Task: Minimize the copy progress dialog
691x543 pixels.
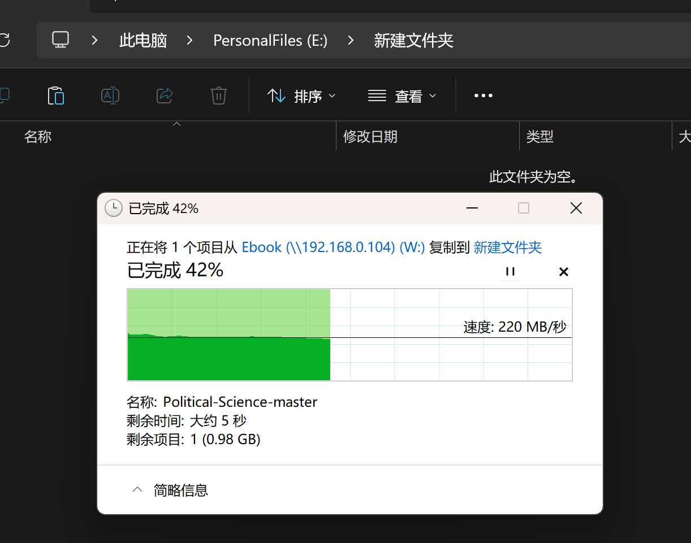Action: 472,208
